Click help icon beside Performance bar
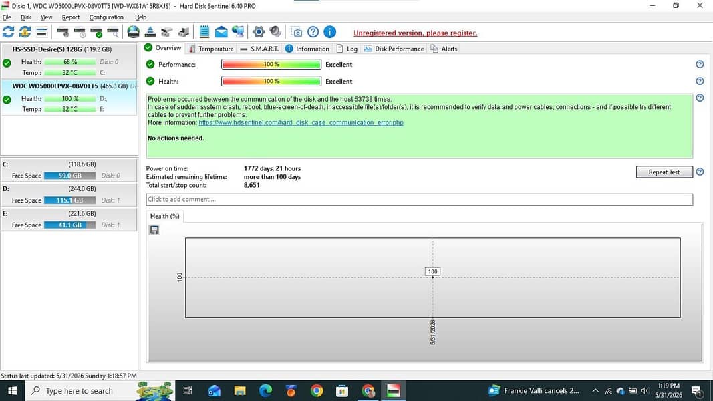Screen dimensions: 713x401 700,64
